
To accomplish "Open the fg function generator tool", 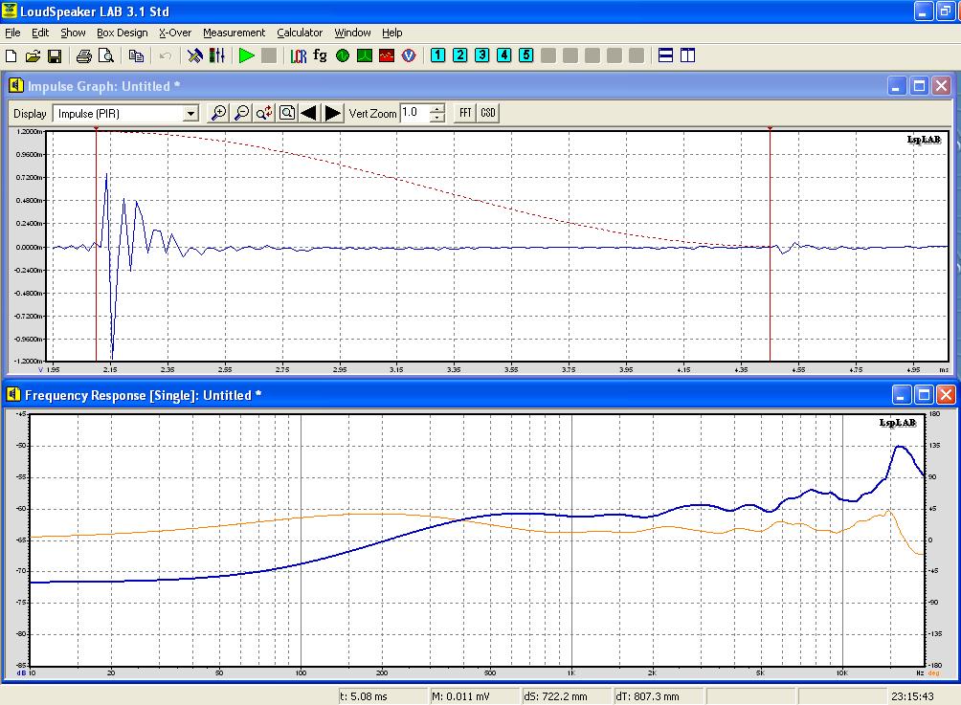I will [320, 55].
